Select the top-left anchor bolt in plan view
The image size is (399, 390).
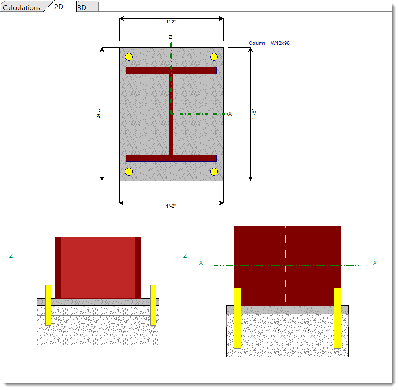click(x=129, y=57)
